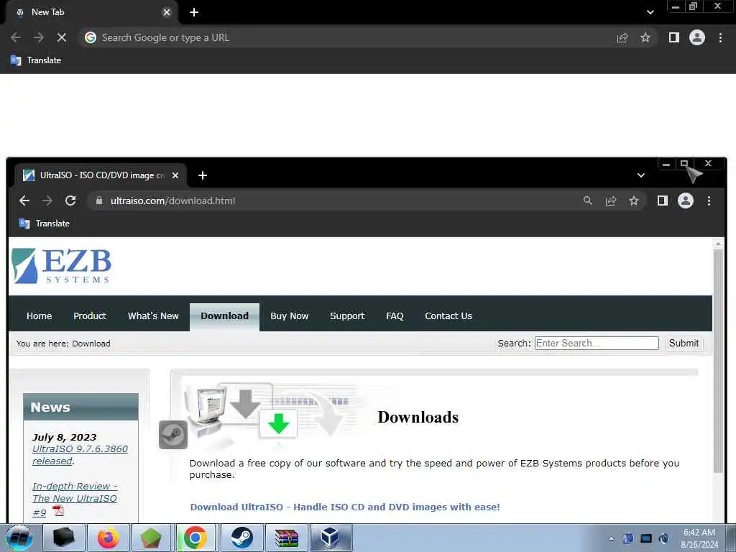Open FAQ navigation item
Screen dimensions: 736x552
[x=395, y=316]
